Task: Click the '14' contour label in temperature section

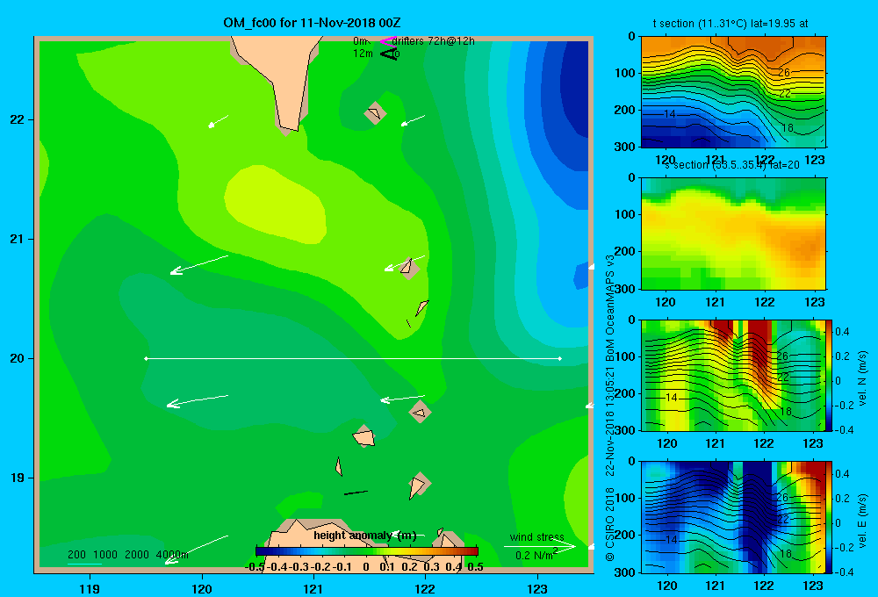Action: click(x=669, y=113)
